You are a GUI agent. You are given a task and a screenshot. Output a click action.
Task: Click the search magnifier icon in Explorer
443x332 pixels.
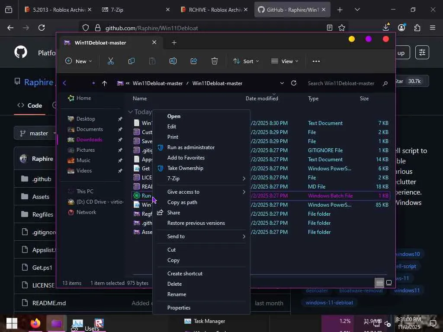pyautogui.click(x=385, y=83)
